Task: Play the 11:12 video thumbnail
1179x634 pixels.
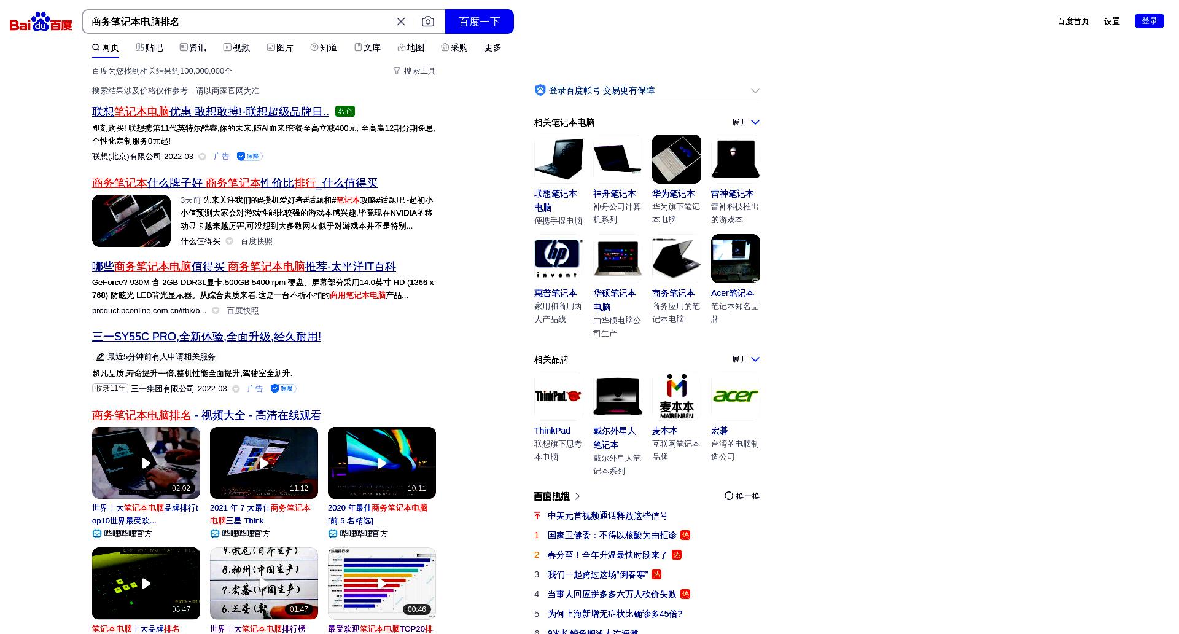Action: [x=264, y=463]
